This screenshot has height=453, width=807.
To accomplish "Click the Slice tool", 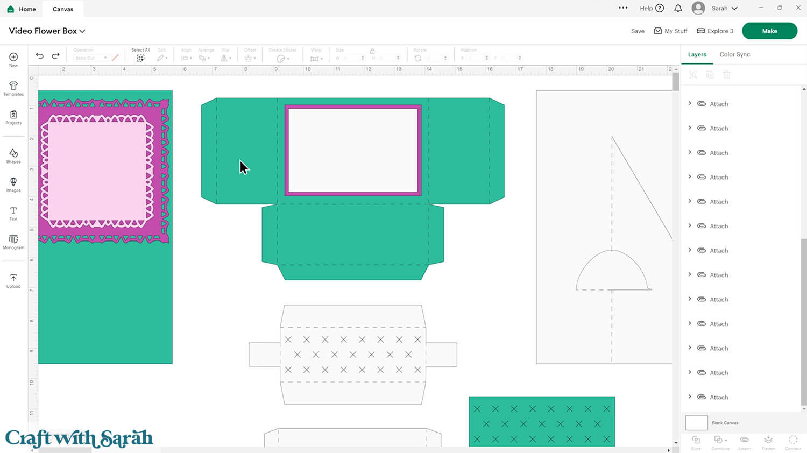I will click(x=696, y=443).
